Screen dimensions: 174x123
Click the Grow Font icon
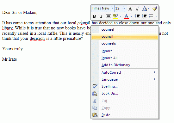131,9
